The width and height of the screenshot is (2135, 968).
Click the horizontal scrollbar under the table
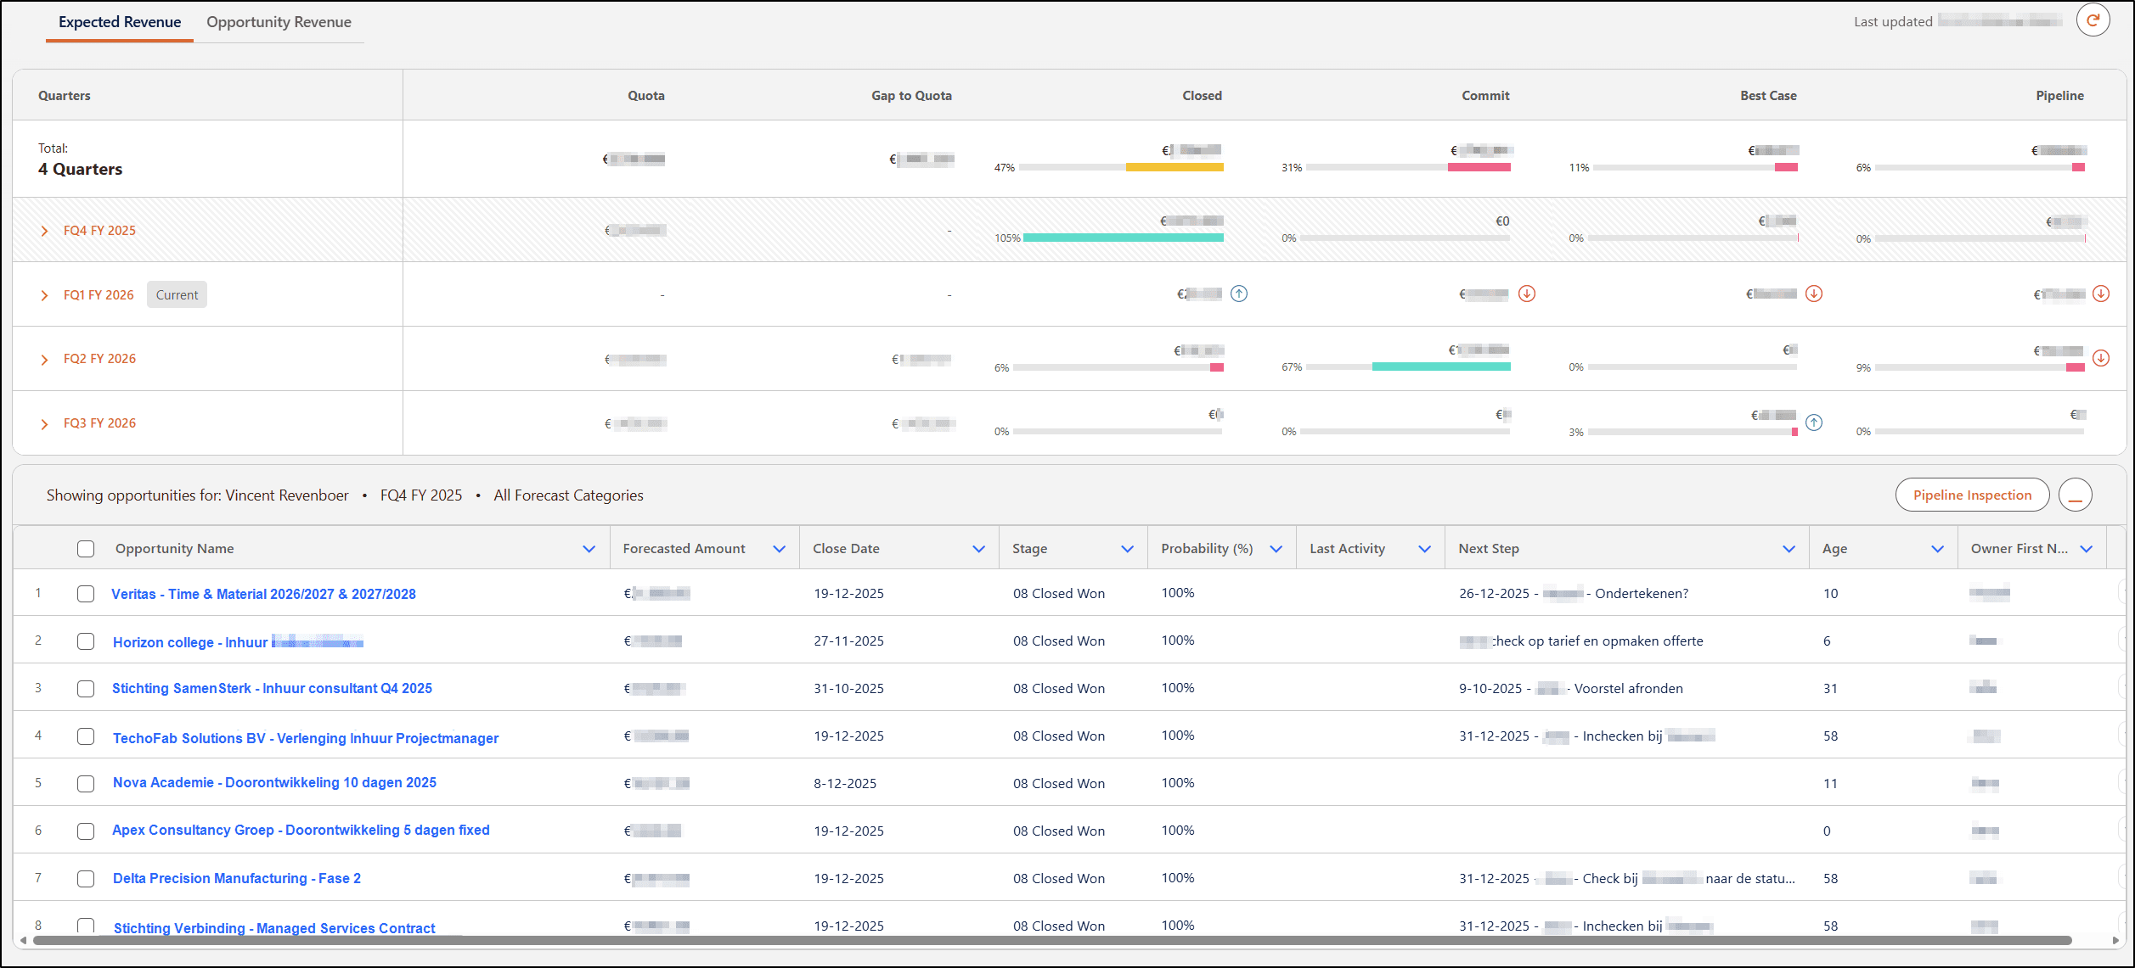point(1051,940)
